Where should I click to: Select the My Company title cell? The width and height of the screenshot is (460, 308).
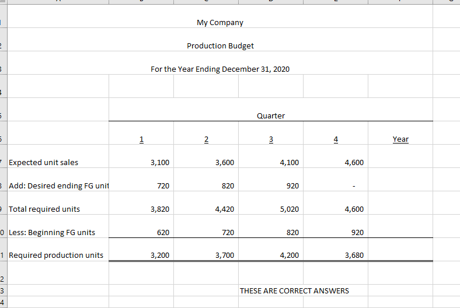pos(219,16)
